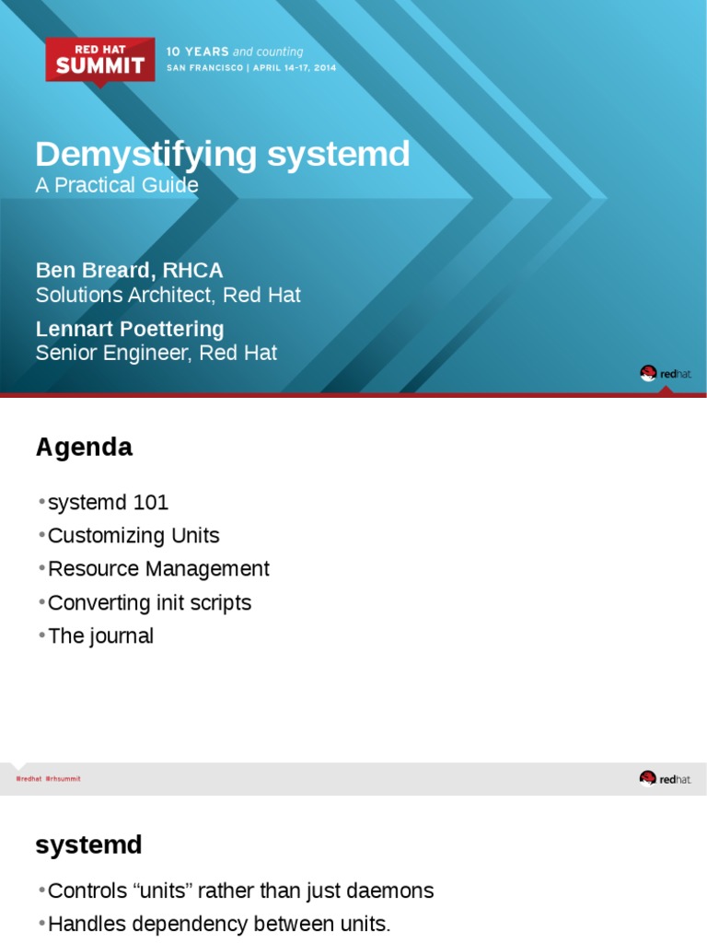The height and width of the screenshot is (943, 707).
Task: Click the #redhat hashtag in footer
Action: click(x=29, y=779)
